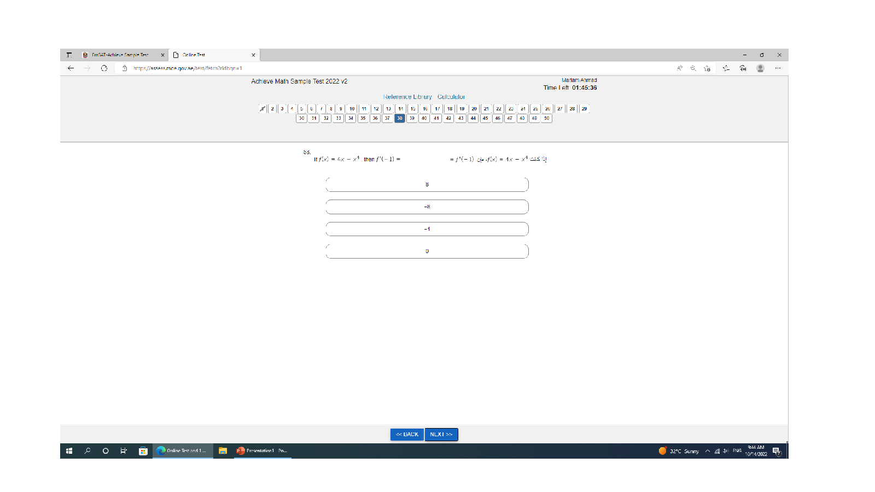Open the browser profile avatar icon

click(760, 68)
